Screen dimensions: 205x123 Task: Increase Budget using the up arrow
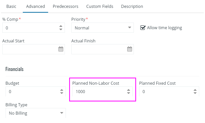[x=62, y=90]
